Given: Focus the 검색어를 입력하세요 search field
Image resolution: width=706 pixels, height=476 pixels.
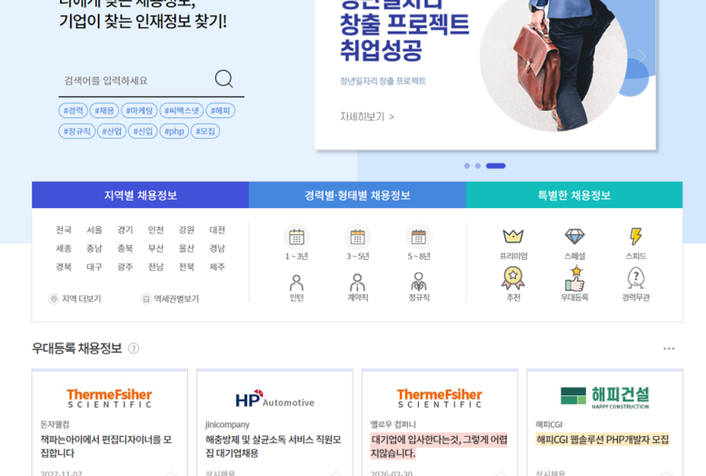Looking at the screenshot, I should click(135, 81).
